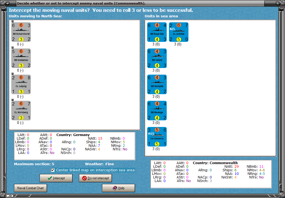Click the Commonwealth NAA value 10
285x198 pixels.
coord(237,174)
